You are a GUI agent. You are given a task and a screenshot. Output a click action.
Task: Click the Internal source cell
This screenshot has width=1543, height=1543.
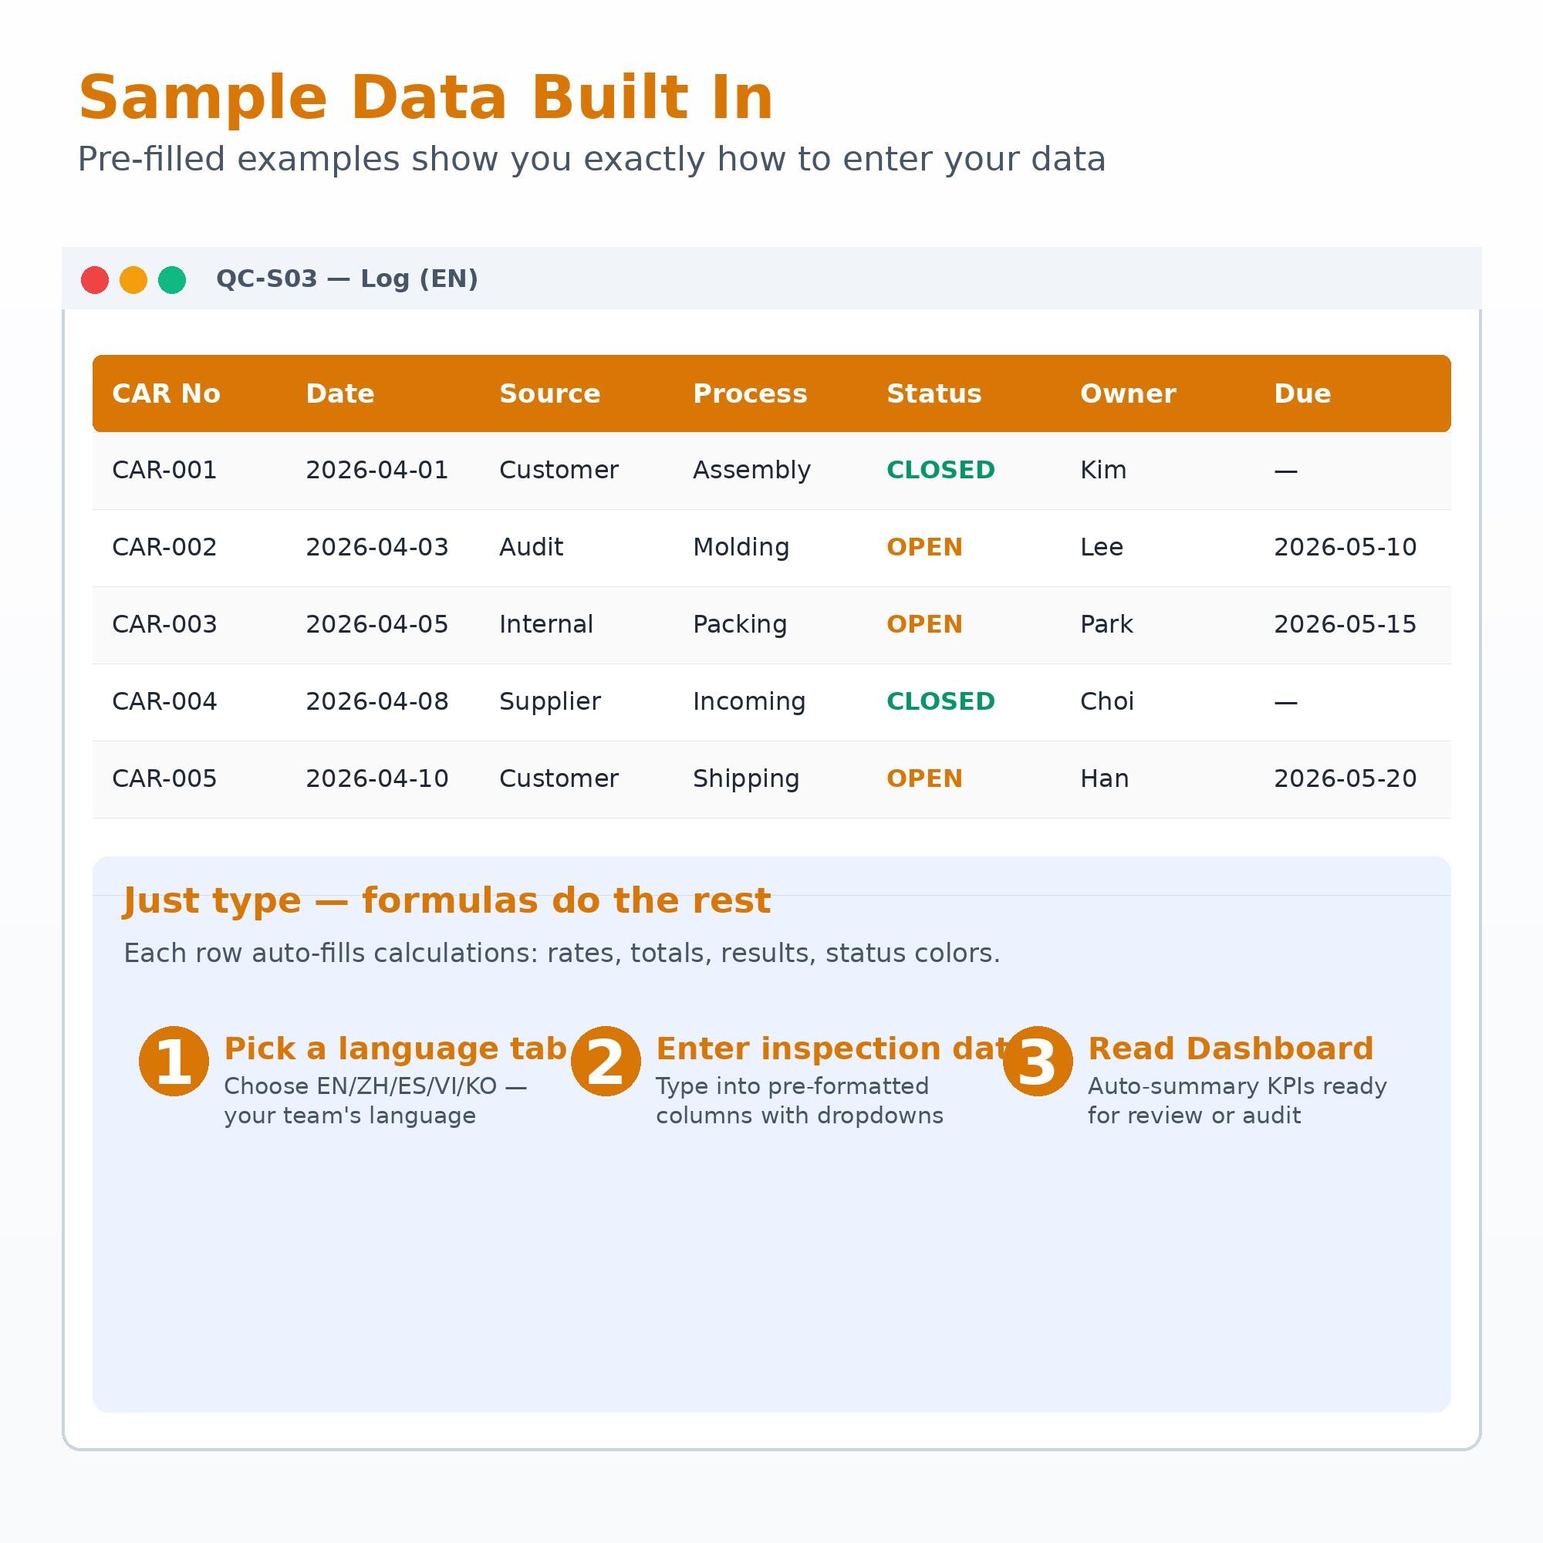click(546, 625)
